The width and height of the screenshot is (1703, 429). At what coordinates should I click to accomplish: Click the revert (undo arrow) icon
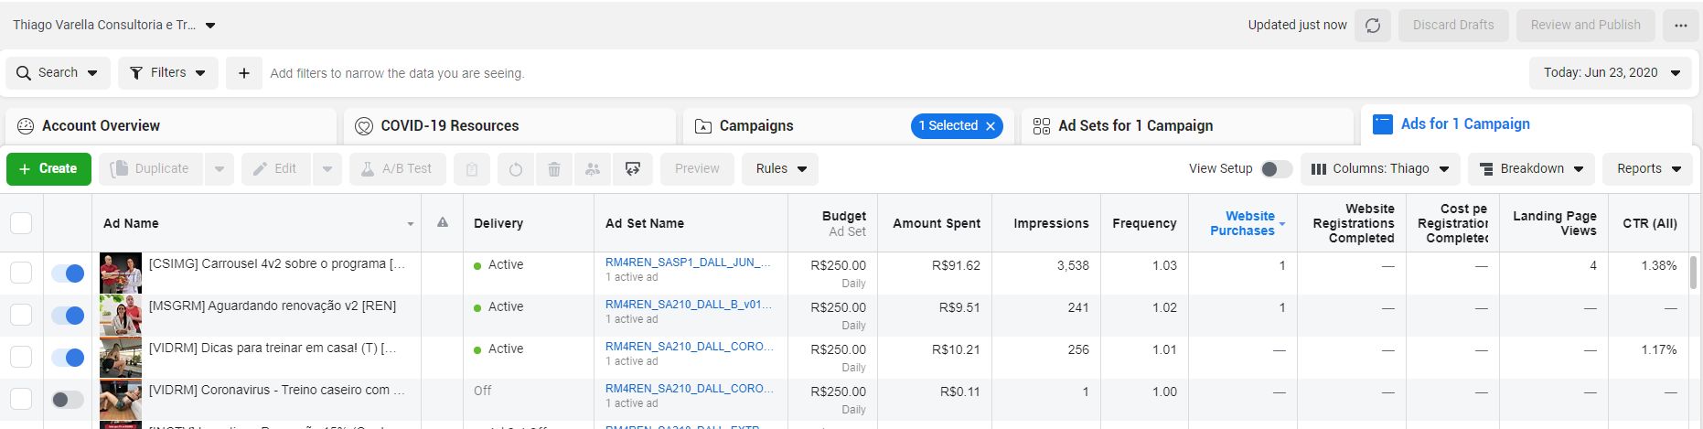click(x=516, y=169)
